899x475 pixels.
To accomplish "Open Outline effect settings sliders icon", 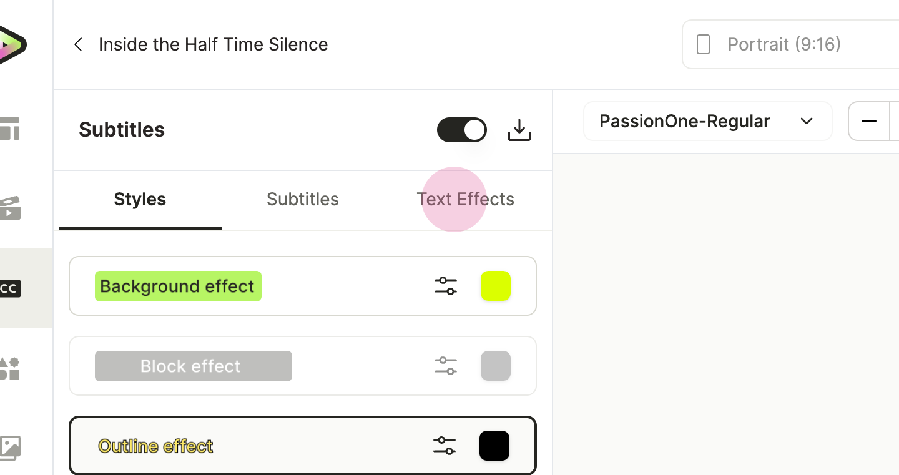I will pos(445,446).
